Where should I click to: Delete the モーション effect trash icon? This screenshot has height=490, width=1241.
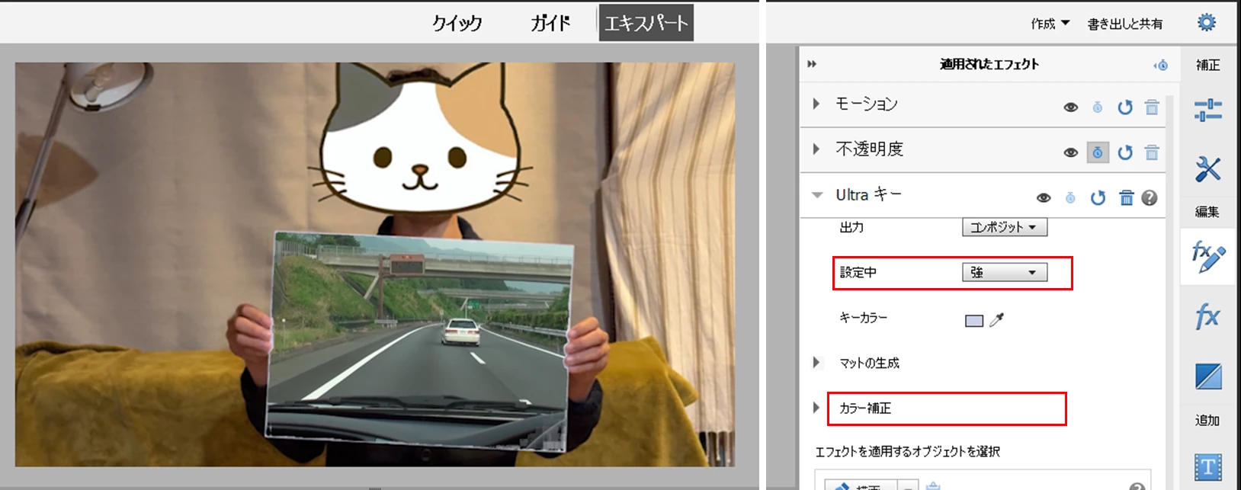pyautogui.click(x=1152, y=107)
